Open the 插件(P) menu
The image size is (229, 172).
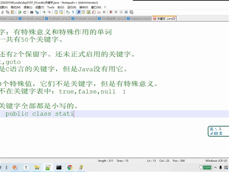click(84, 7)
